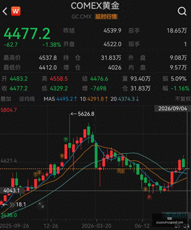Tap the MA 20:4374.3 indicator value

point(125,99)
